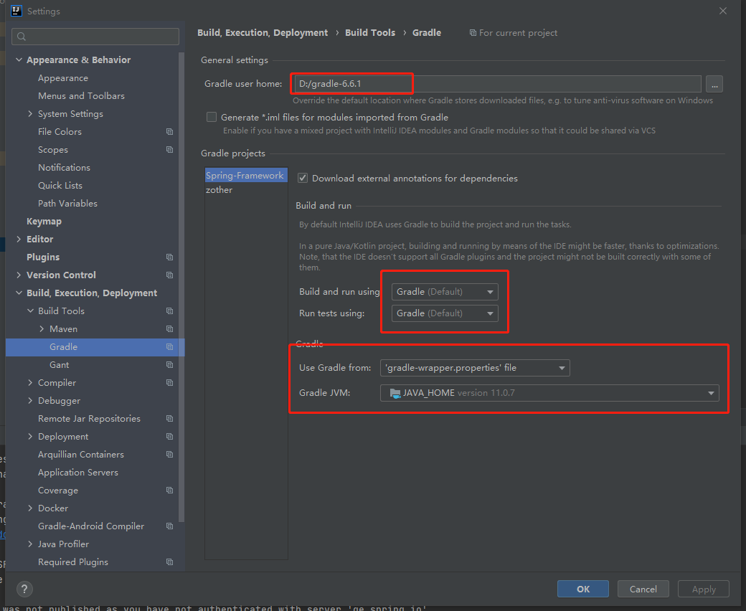Enable Generate *.iml files for modules checkbox

click(x=212, y=117)
